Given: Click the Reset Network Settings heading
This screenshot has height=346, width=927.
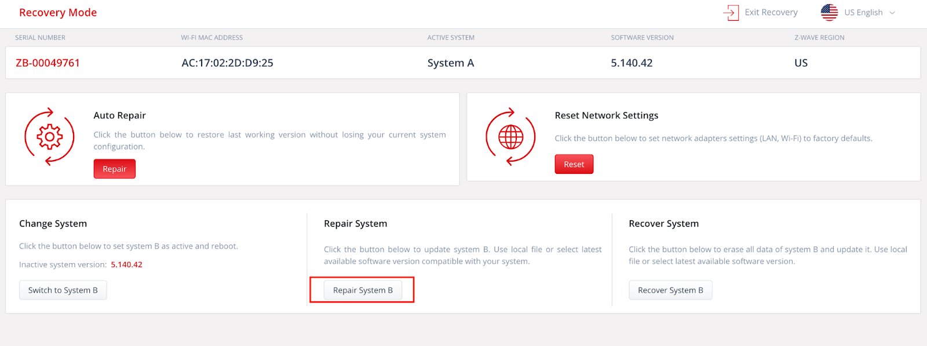Looking at the screenshot, I should tap(607, 115).
